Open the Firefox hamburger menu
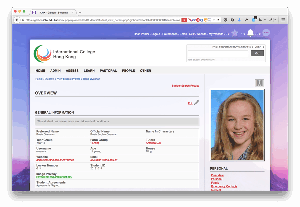This screenshot has height=207, width=300. coord(283,20)
